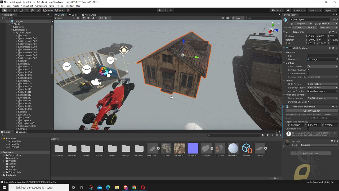The height and width of the screenshot is (191, 339).
Task: Open the Gizmos dropdown
Action: pyautogui.click(x=237, y=18)
